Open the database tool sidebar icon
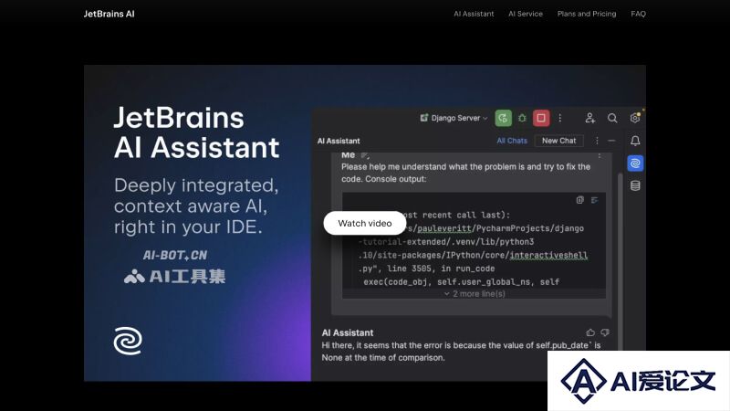The width and height of the screenshot is (730, 411). pyautogui.click(x=635, y=186)
